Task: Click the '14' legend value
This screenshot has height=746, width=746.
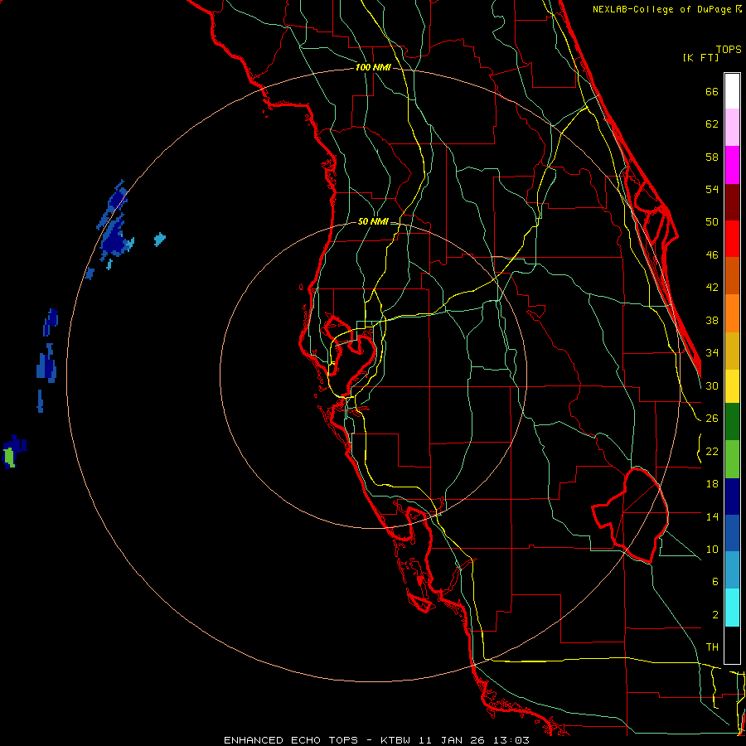Action: tap(712, 517)
